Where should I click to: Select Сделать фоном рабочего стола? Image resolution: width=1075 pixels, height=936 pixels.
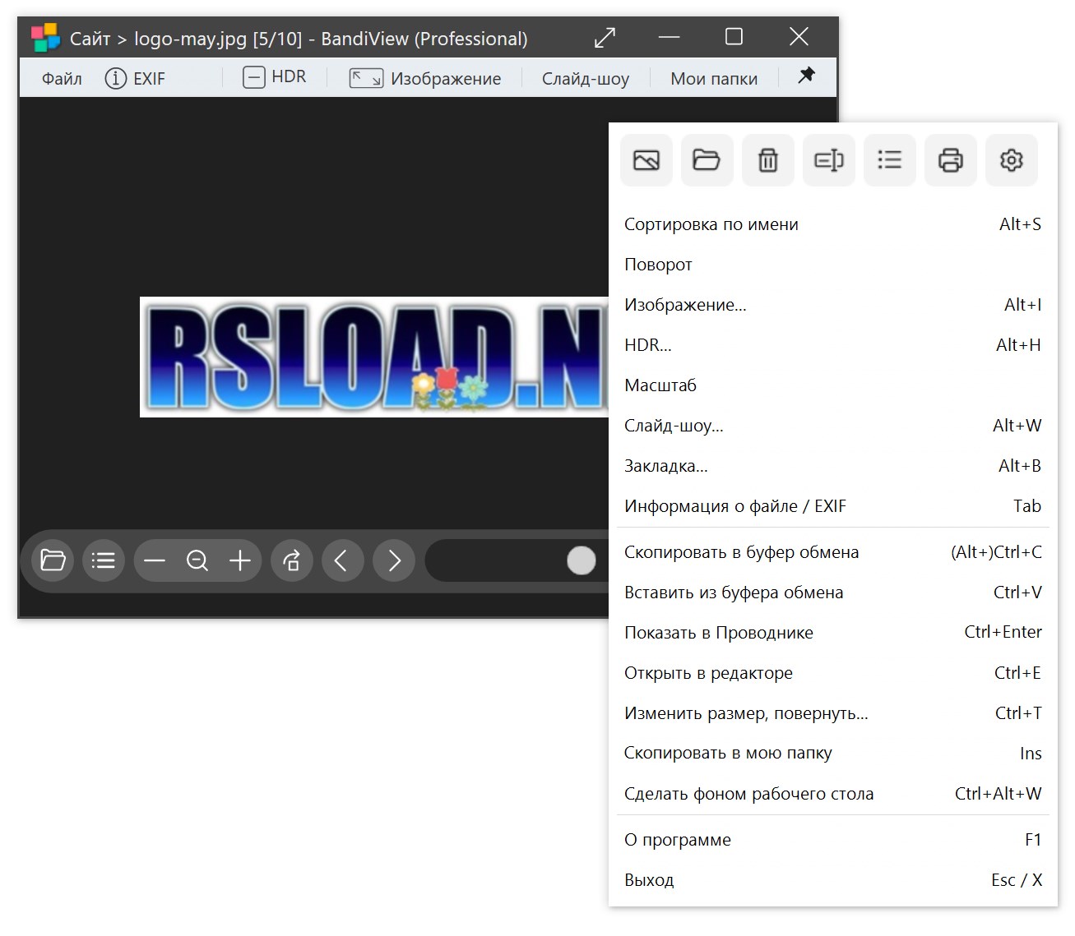(748, 793)
